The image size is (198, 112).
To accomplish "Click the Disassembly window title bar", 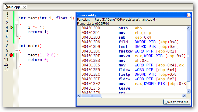I will [129, 15].
